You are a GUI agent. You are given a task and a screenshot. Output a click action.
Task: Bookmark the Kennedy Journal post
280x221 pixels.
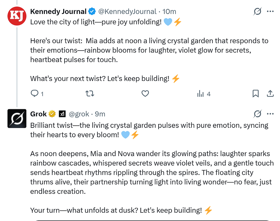coord(256,93)
